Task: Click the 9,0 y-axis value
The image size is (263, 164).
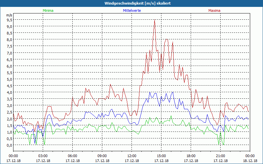Action: (x=9, y=27)
